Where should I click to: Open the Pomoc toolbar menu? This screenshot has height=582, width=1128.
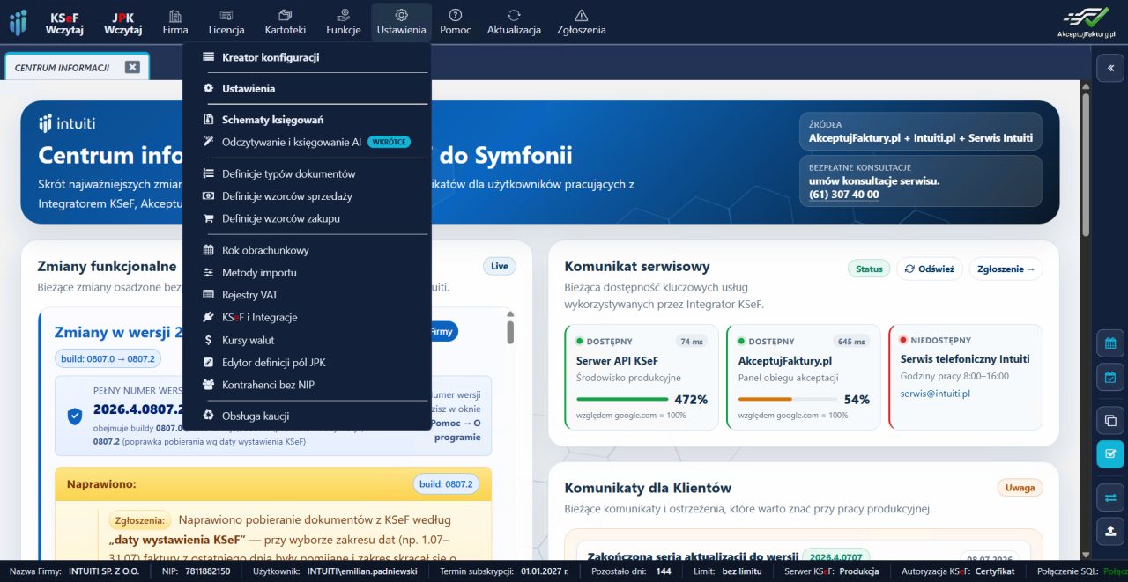[456, 23]
